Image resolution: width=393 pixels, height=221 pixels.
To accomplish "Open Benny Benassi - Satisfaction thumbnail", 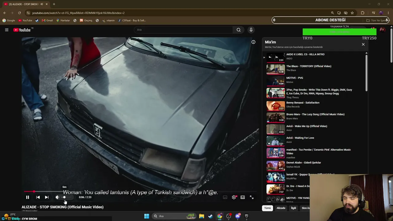I will pyautogui.click(x=275, y=105).
